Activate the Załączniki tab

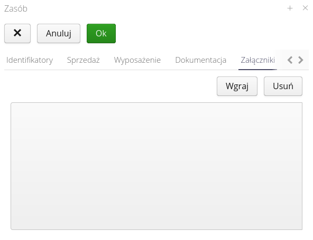pos(257,60)
